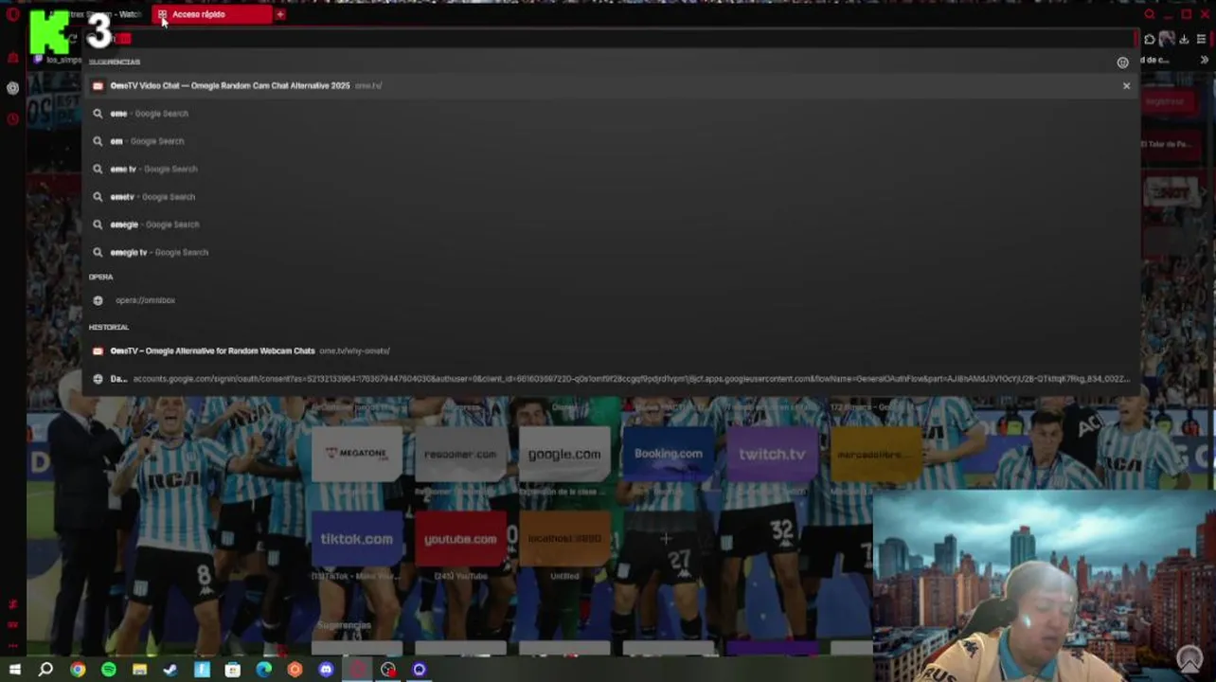Open the localhost speed dial tile
Screen dimensions: 1216x682
[564, 538]
